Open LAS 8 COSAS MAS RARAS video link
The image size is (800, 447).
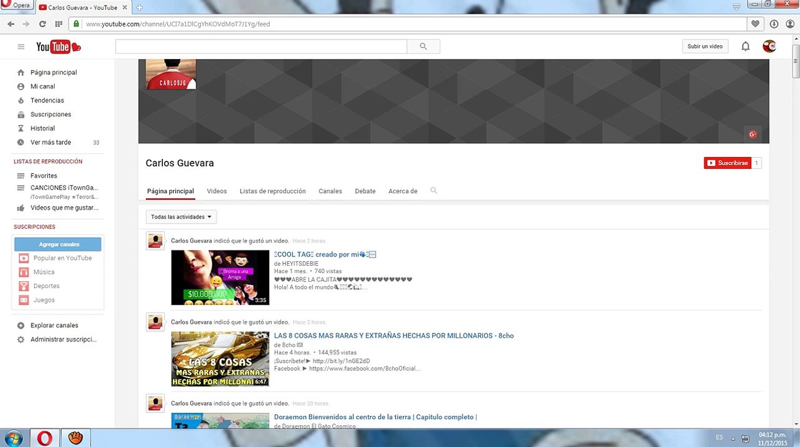coord(394,336)
